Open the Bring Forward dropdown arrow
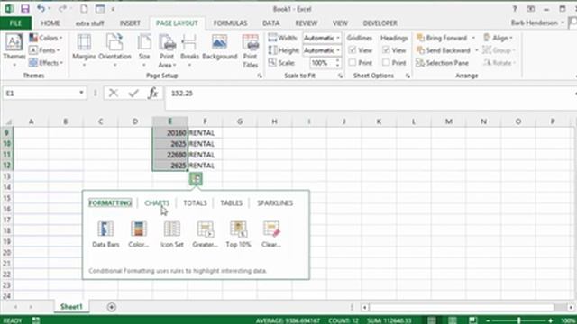Viewport: 577px width, 324px height. click(x=473, y=38)
